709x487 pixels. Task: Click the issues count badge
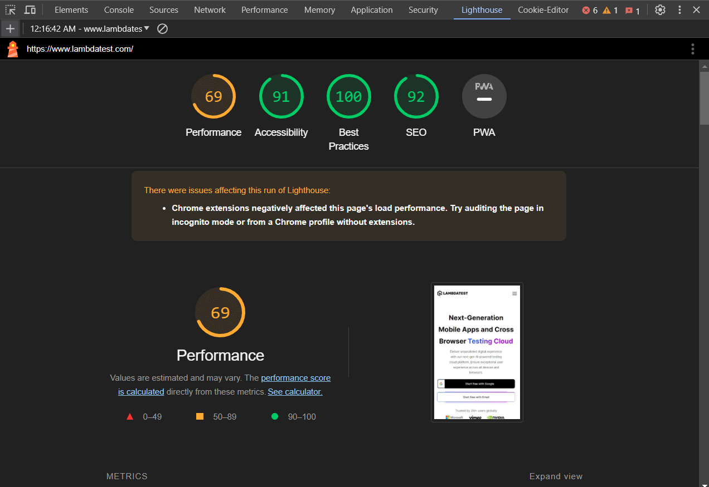(632, 10)
